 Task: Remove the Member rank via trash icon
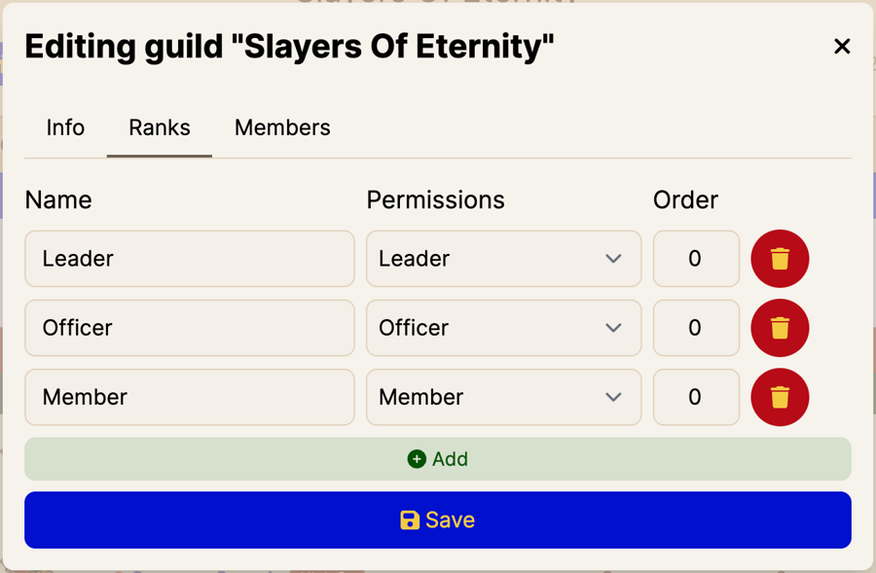[x=780, y=397]
